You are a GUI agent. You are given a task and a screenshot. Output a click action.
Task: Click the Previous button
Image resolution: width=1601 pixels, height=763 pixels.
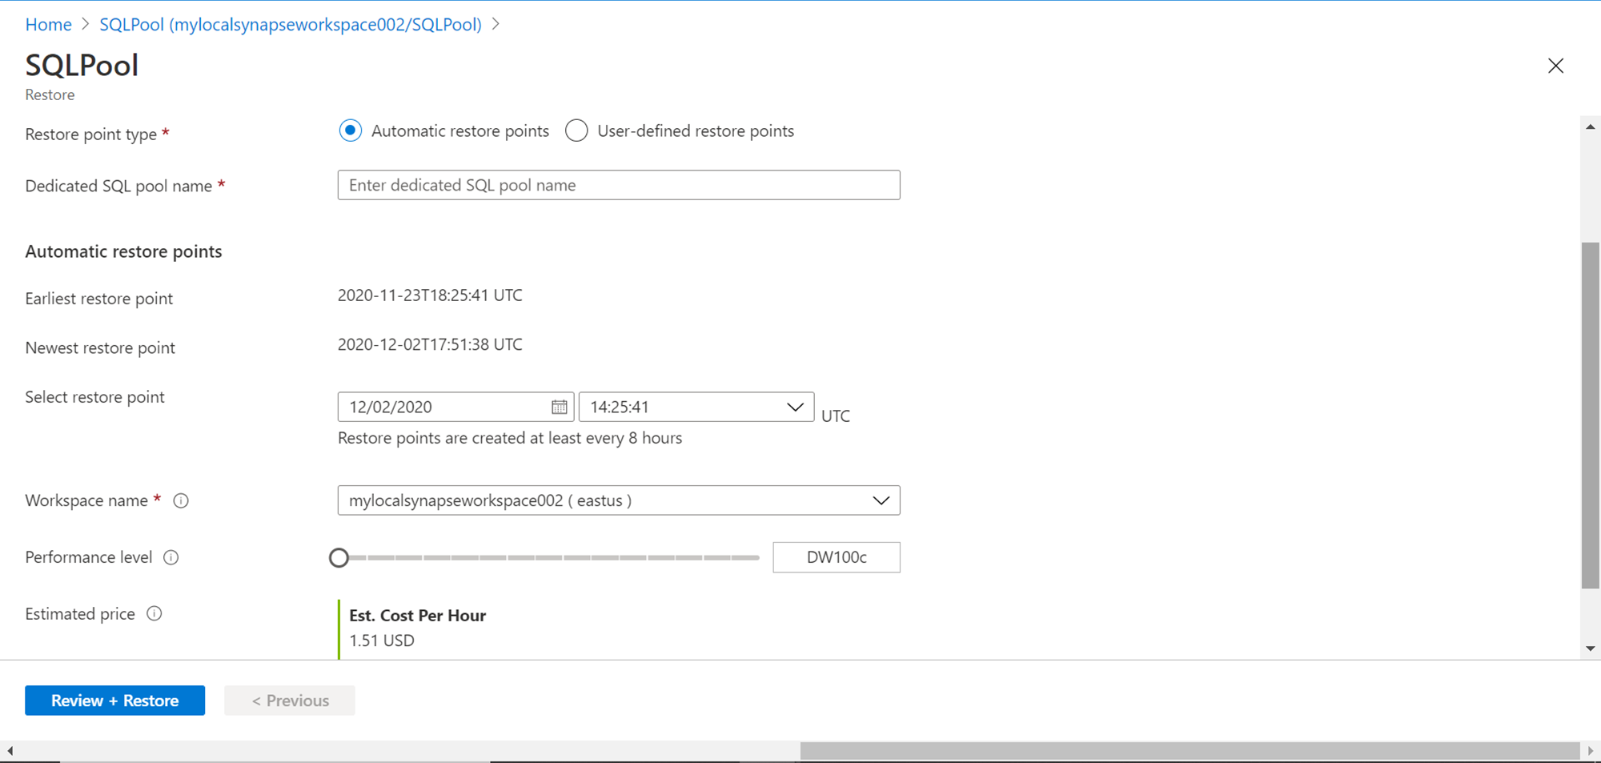tap(290, 701)
